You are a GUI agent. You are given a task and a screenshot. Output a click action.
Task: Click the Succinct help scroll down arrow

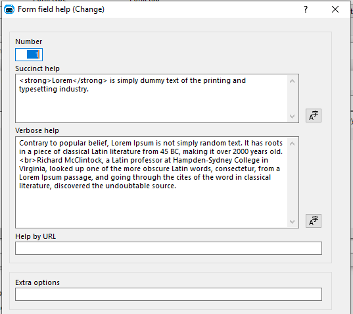tap(292, 117)
